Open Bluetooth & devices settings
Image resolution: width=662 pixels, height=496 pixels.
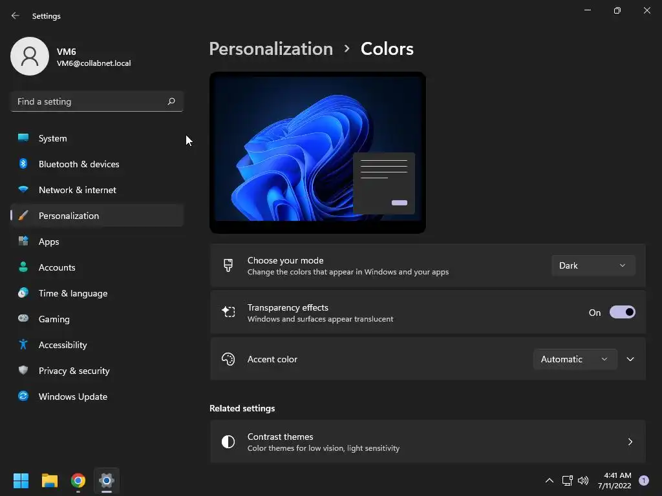point(97,163)
